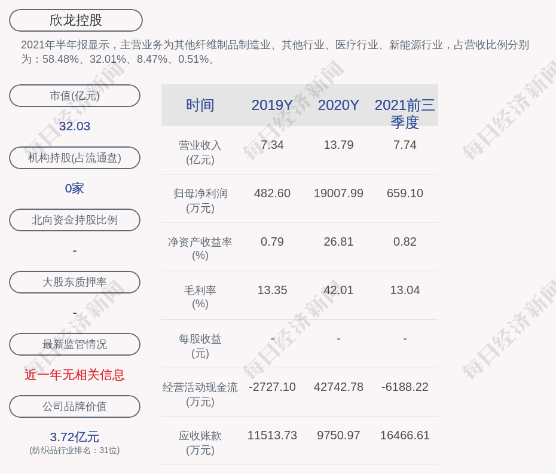This screenshot has height=474, width=556.
Task: Click the 大股东质押率 pill
Action: click(x=75, y=282)
